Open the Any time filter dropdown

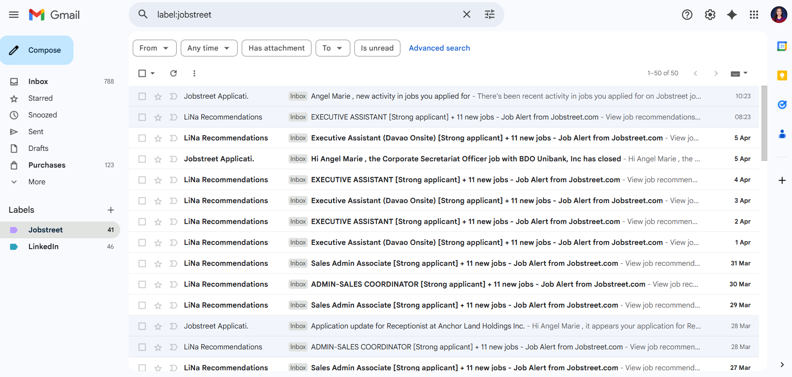tap(209, 48)
